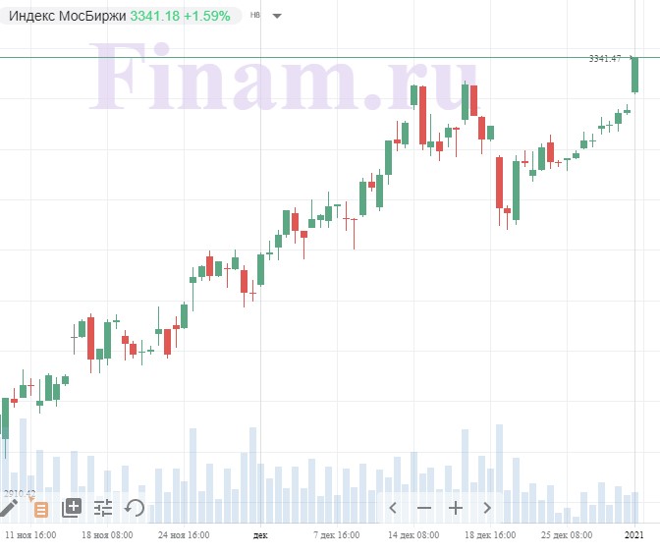Click the 3341.18 +1.59% quote value
Viewport: 660px width, 555px height.
pos(180,16)
